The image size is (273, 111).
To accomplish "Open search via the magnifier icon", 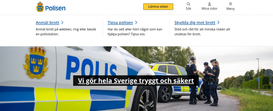I will coord(188,4).
